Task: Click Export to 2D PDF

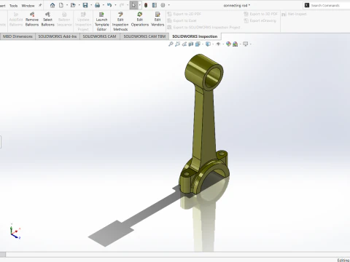Action: (x=184, y=14)
